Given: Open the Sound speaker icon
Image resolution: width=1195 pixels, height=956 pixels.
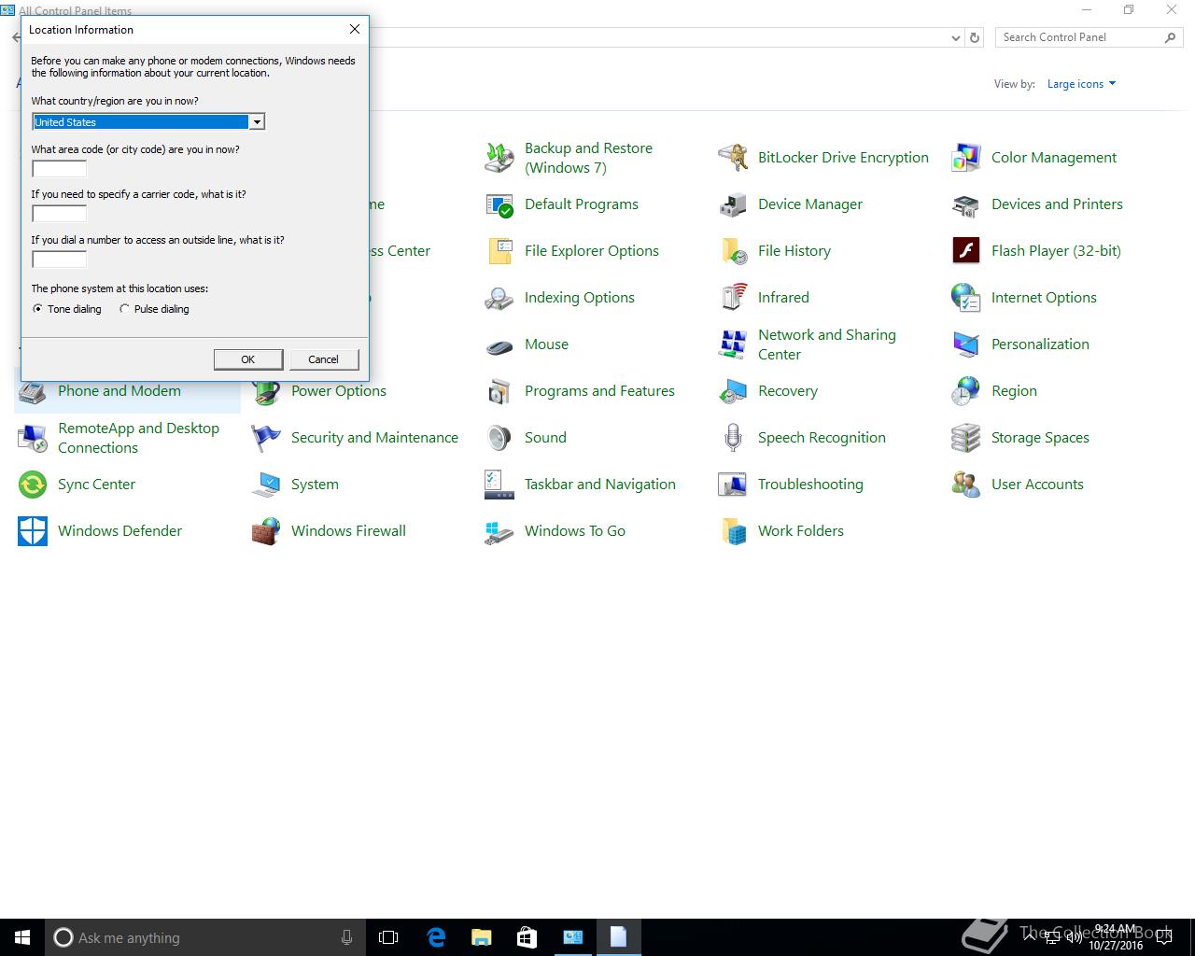Looking at the screenshot, I should (499, 438).
